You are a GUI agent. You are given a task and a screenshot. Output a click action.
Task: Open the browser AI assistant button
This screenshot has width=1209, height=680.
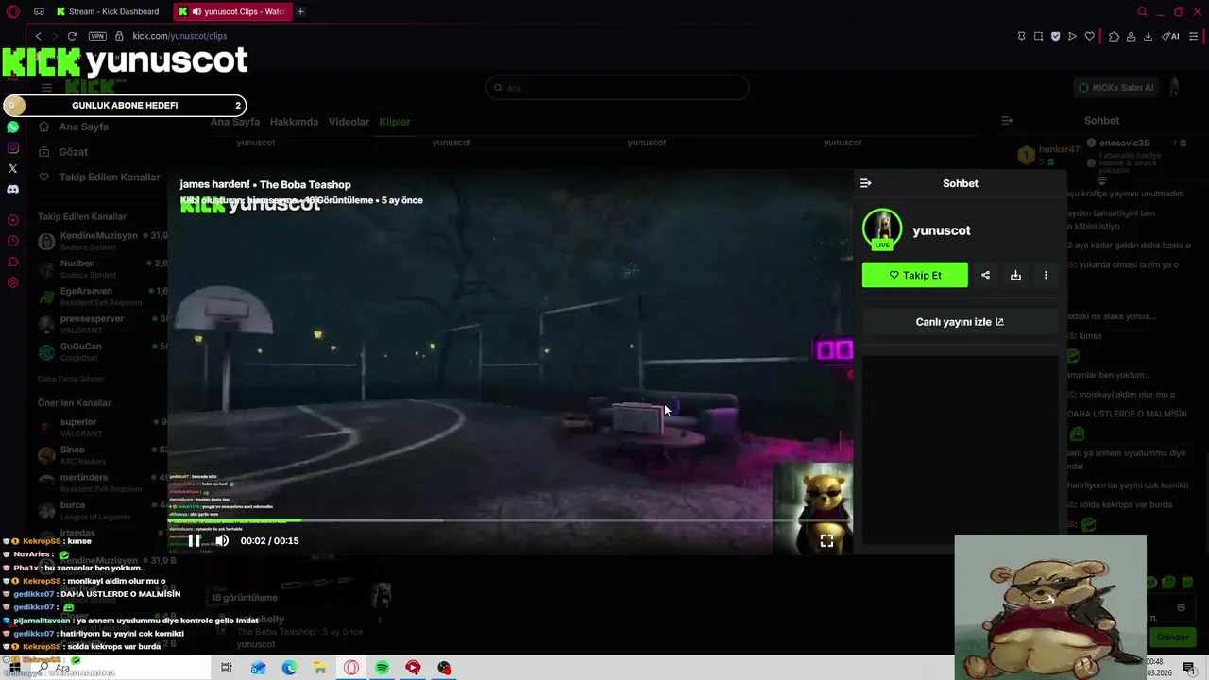tap(1170, 36)
